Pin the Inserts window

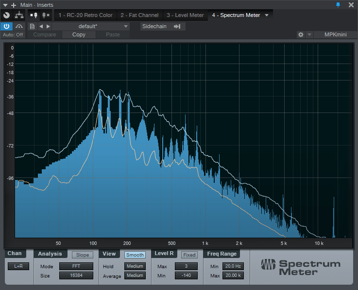[339, 5]
